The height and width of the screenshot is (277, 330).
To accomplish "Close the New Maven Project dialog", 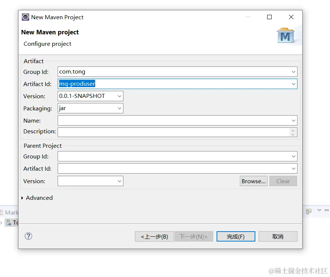I will click(291, 17).
